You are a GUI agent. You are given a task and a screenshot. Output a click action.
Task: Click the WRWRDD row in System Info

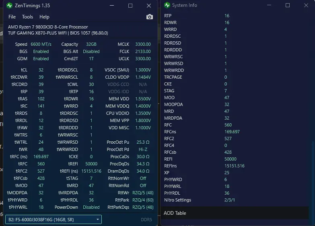click(235, 70)
